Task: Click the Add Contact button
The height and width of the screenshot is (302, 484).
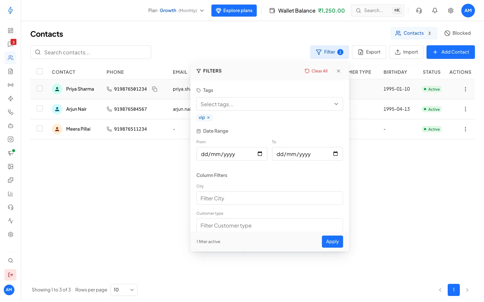Action: pyautogui.click(x=450, y=52)
